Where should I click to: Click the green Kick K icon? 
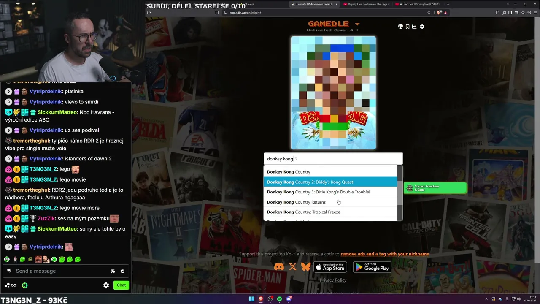(25, 285)
